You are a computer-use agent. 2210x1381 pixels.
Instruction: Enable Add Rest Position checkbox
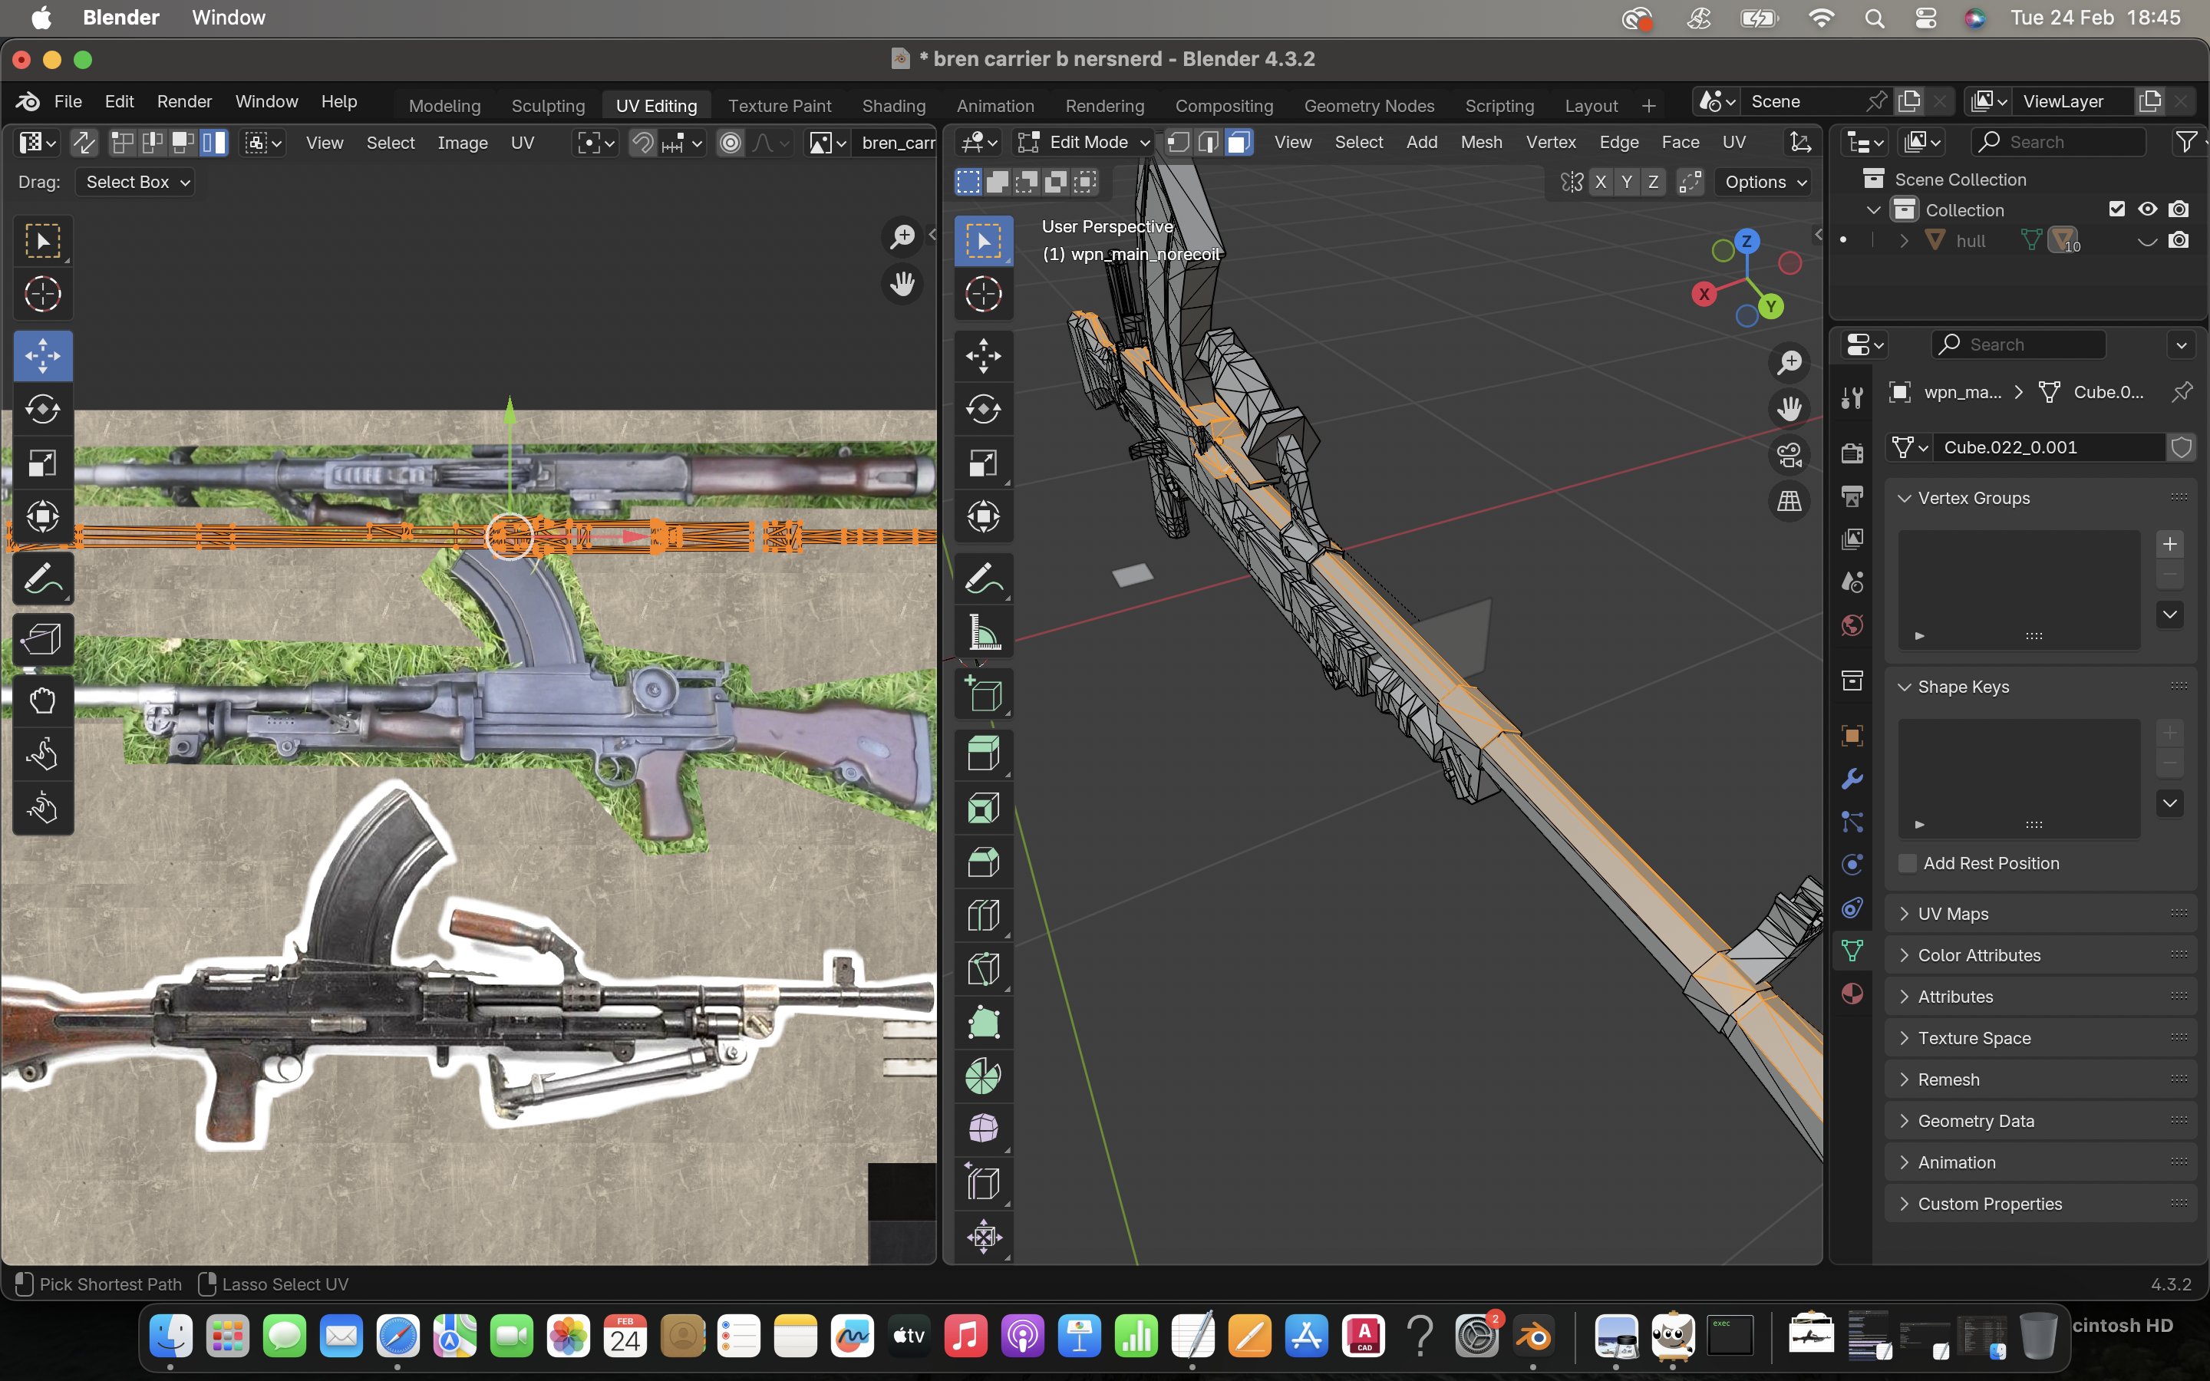pos(1908,863)
